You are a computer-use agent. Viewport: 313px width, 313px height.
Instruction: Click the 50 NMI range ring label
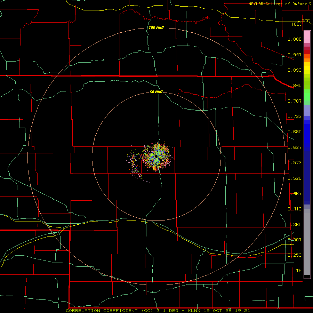pos(156,92)
